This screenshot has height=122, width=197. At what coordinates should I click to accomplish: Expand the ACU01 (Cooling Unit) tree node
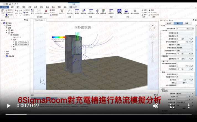pos(14,42)
